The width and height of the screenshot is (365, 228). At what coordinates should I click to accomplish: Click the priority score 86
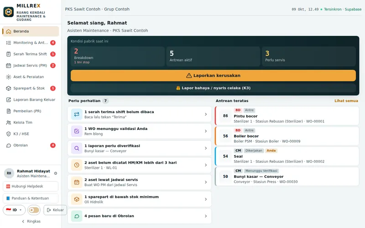point(225,116)
